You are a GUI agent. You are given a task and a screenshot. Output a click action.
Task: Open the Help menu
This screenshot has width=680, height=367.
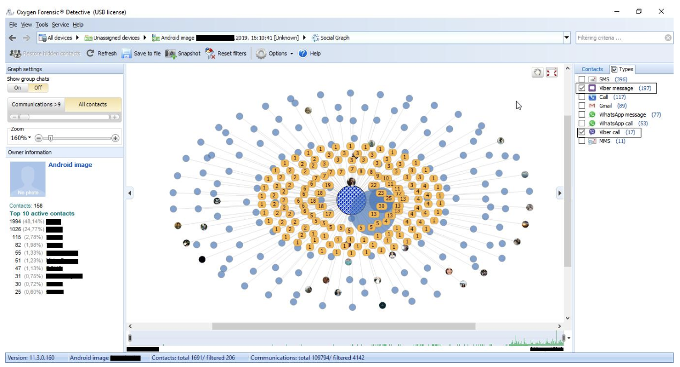coord(78,25)
